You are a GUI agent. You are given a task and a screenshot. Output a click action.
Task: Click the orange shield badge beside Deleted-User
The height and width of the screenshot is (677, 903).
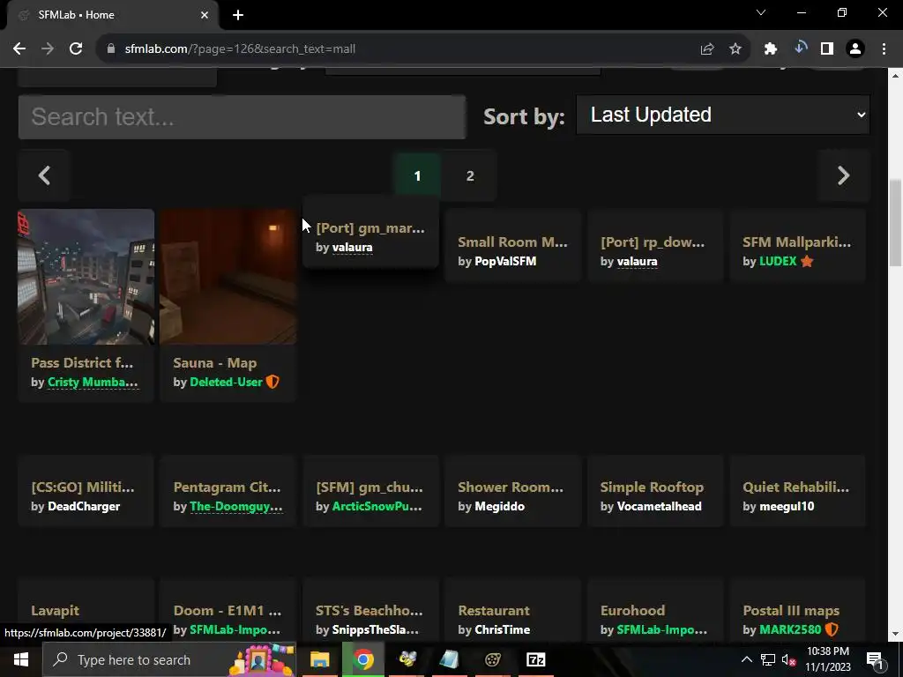pyautogui.click(x=272, y=382)
